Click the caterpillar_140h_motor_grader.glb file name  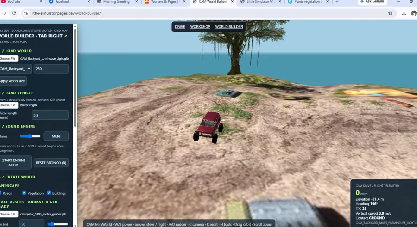[43, 214]
